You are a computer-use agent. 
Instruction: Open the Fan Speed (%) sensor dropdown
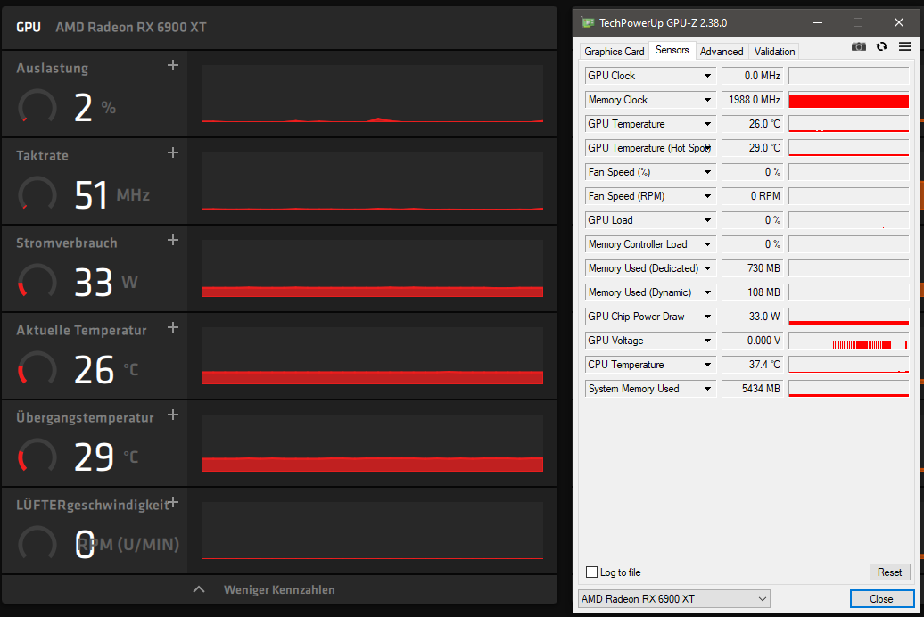click(x=707, y=172)
